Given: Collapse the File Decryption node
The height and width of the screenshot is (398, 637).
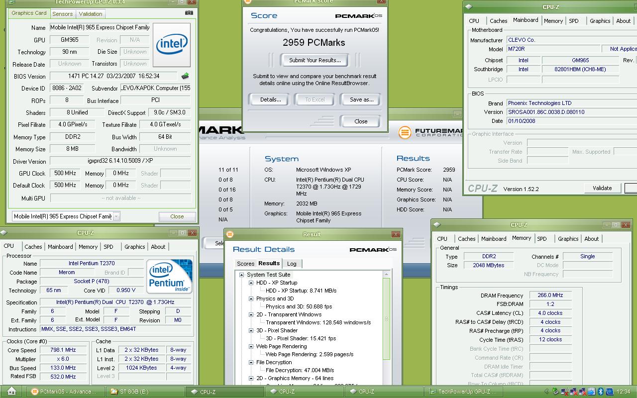Looking at the screenshot, I should (x=251, y=362).
